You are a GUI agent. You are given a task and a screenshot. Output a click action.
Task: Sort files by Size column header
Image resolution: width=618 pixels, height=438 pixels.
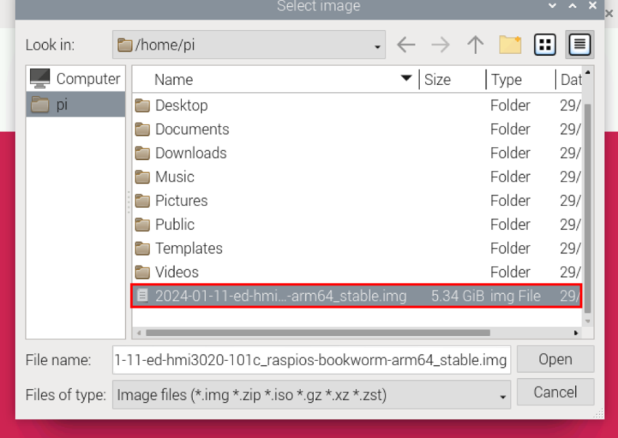coord(437,80)
